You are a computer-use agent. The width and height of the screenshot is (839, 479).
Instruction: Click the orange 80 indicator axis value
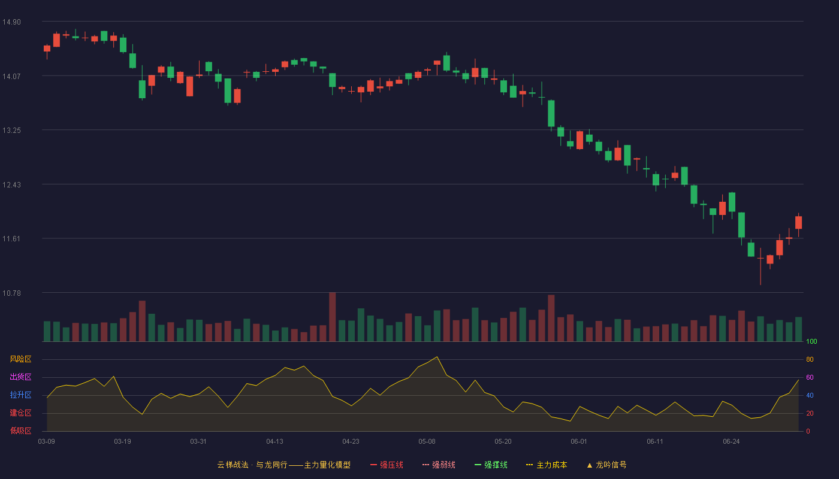click(810, 360)
